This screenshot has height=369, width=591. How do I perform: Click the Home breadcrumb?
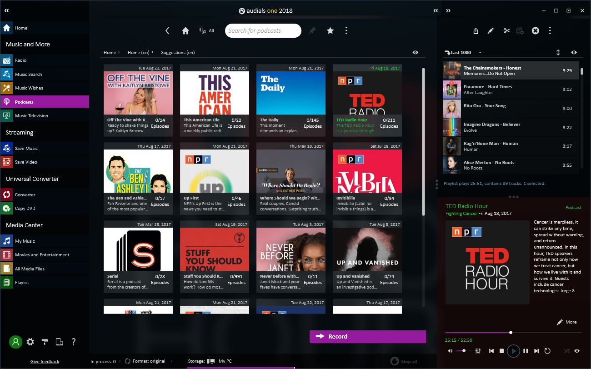click(110, 52)
